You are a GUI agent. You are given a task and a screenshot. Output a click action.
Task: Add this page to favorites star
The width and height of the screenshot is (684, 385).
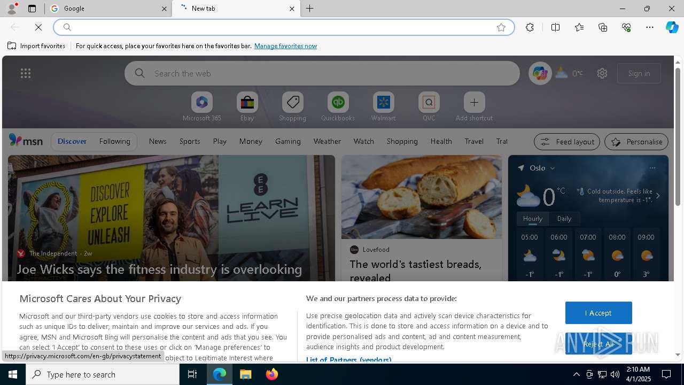click(x=501, y=27)
